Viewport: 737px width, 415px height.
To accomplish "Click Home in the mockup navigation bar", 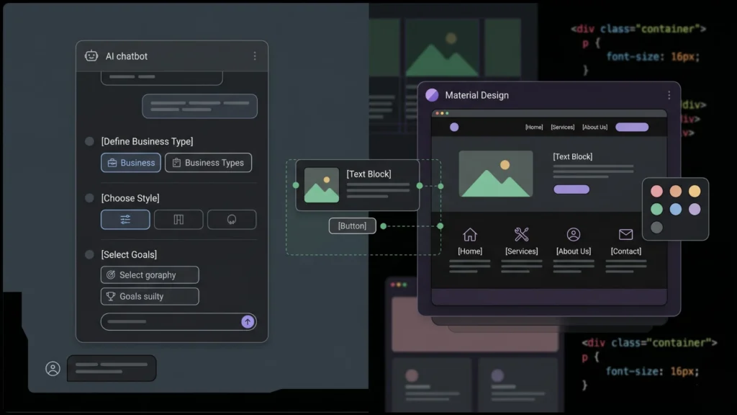I will [x=534, y=126].
